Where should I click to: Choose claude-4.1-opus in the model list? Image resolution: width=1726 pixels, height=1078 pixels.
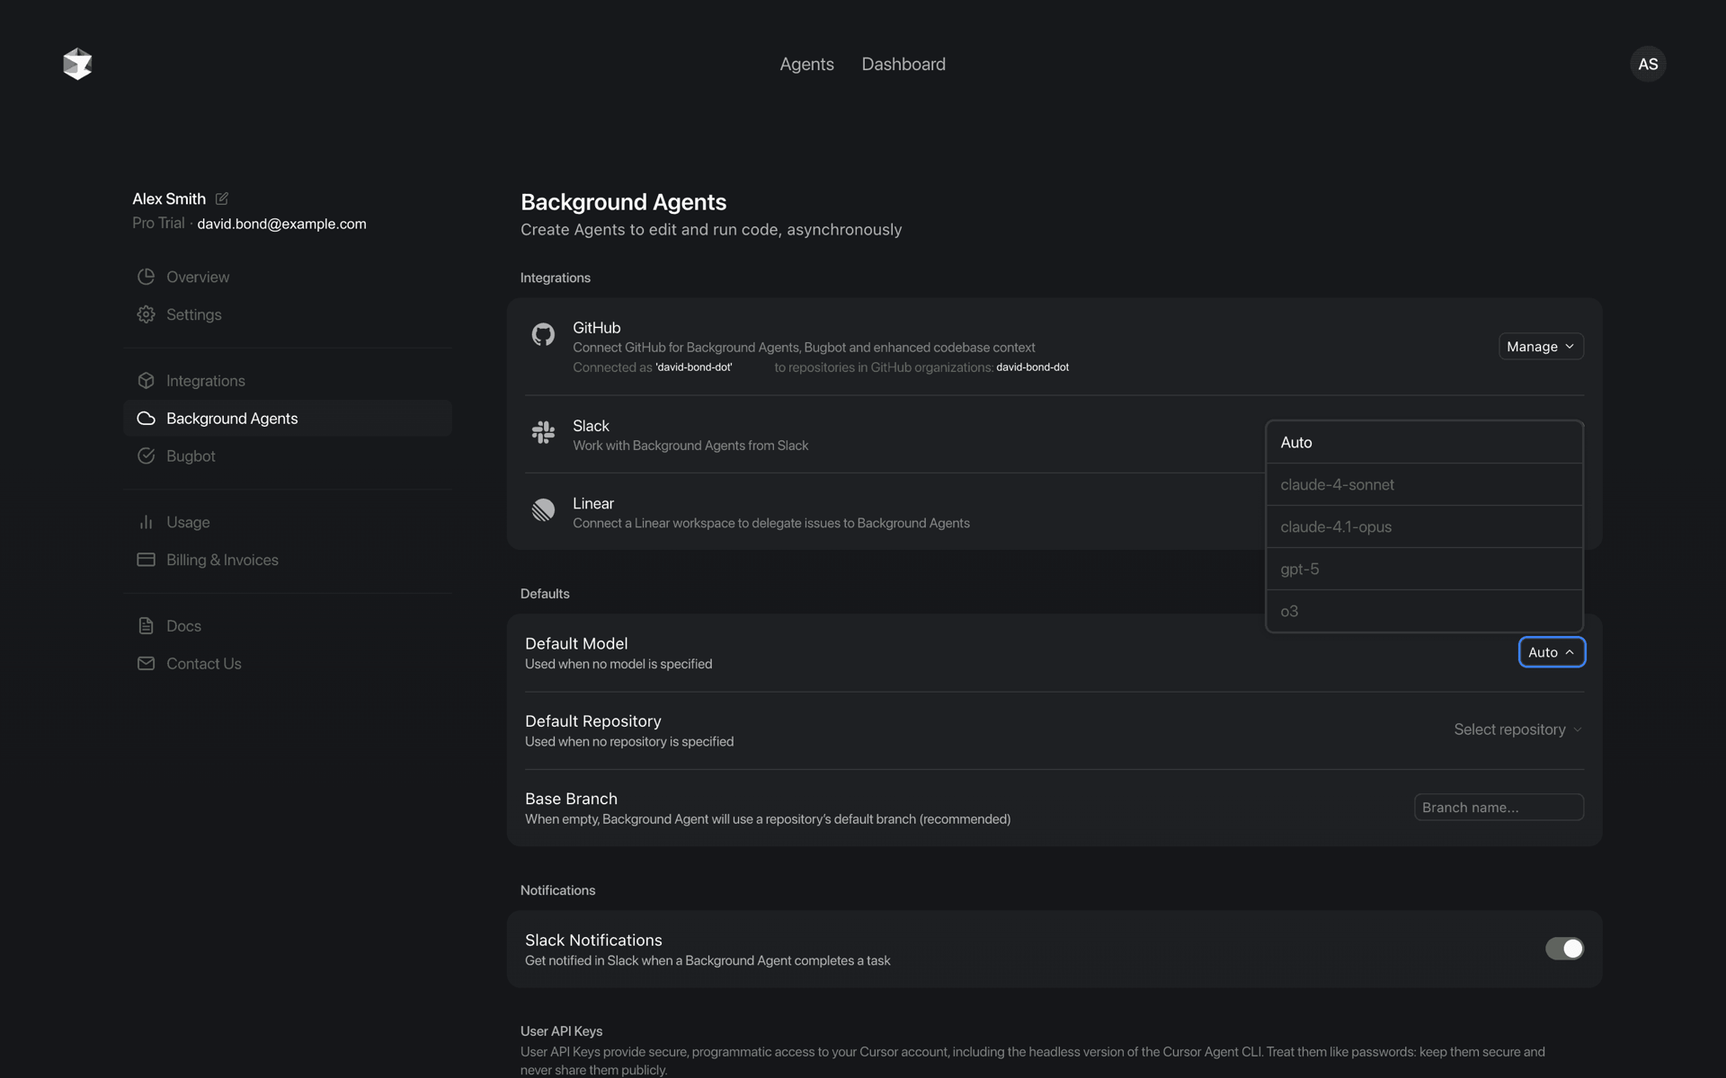1424,527
